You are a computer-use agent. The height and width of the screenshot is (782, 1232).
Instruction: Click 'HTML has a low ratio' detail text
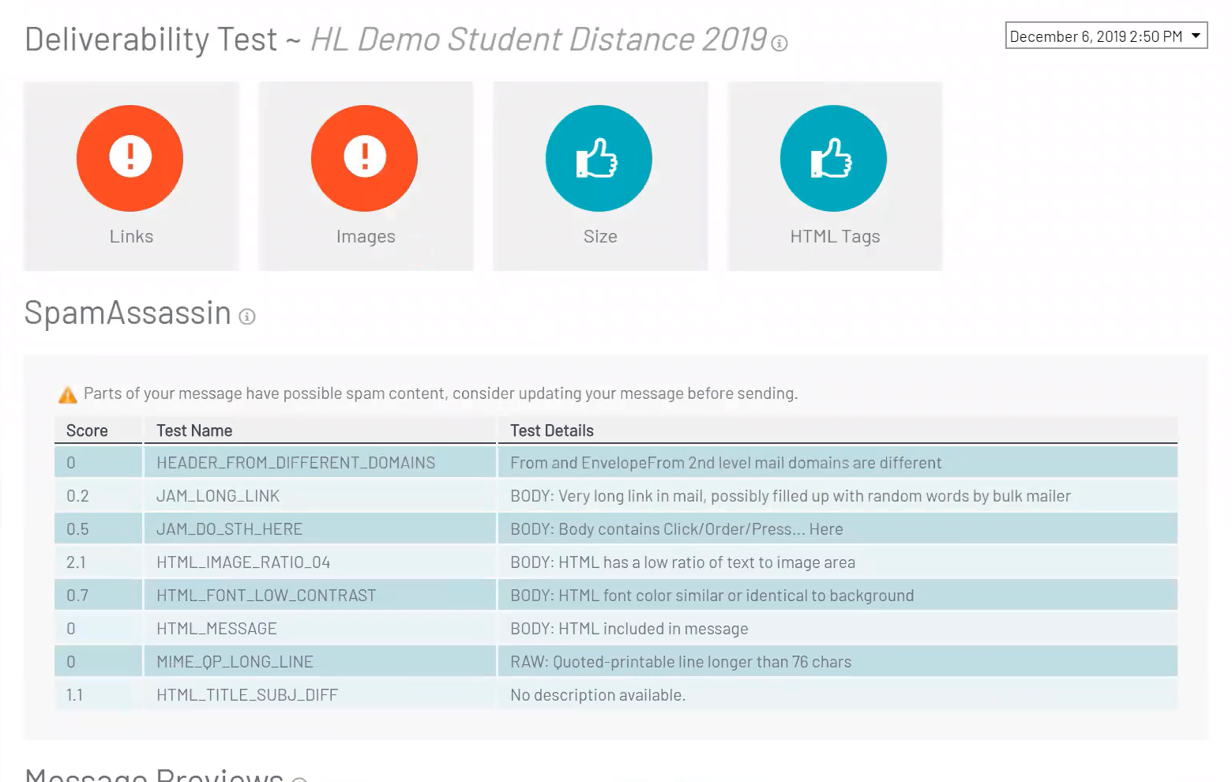click(x=682, y=562)
